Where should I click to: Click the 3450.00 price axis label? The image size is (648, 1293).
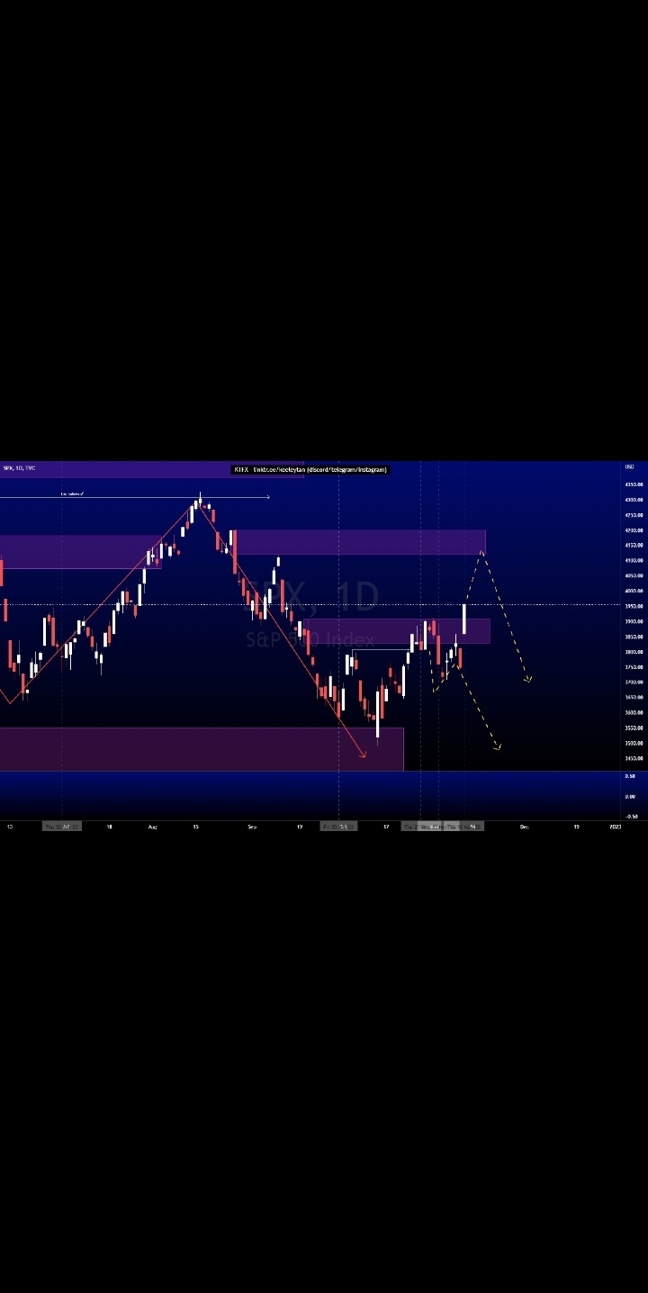pos(634,758)
